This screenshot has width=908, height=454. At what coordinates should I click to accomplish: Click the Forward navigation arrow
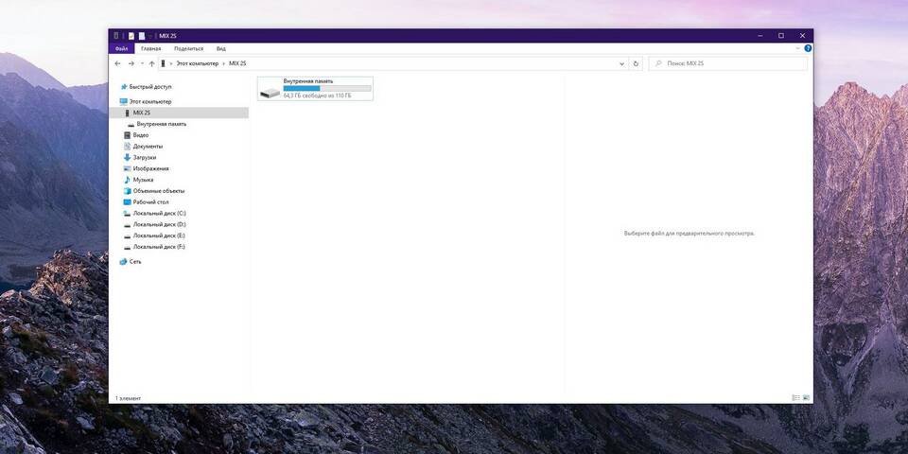131,63
